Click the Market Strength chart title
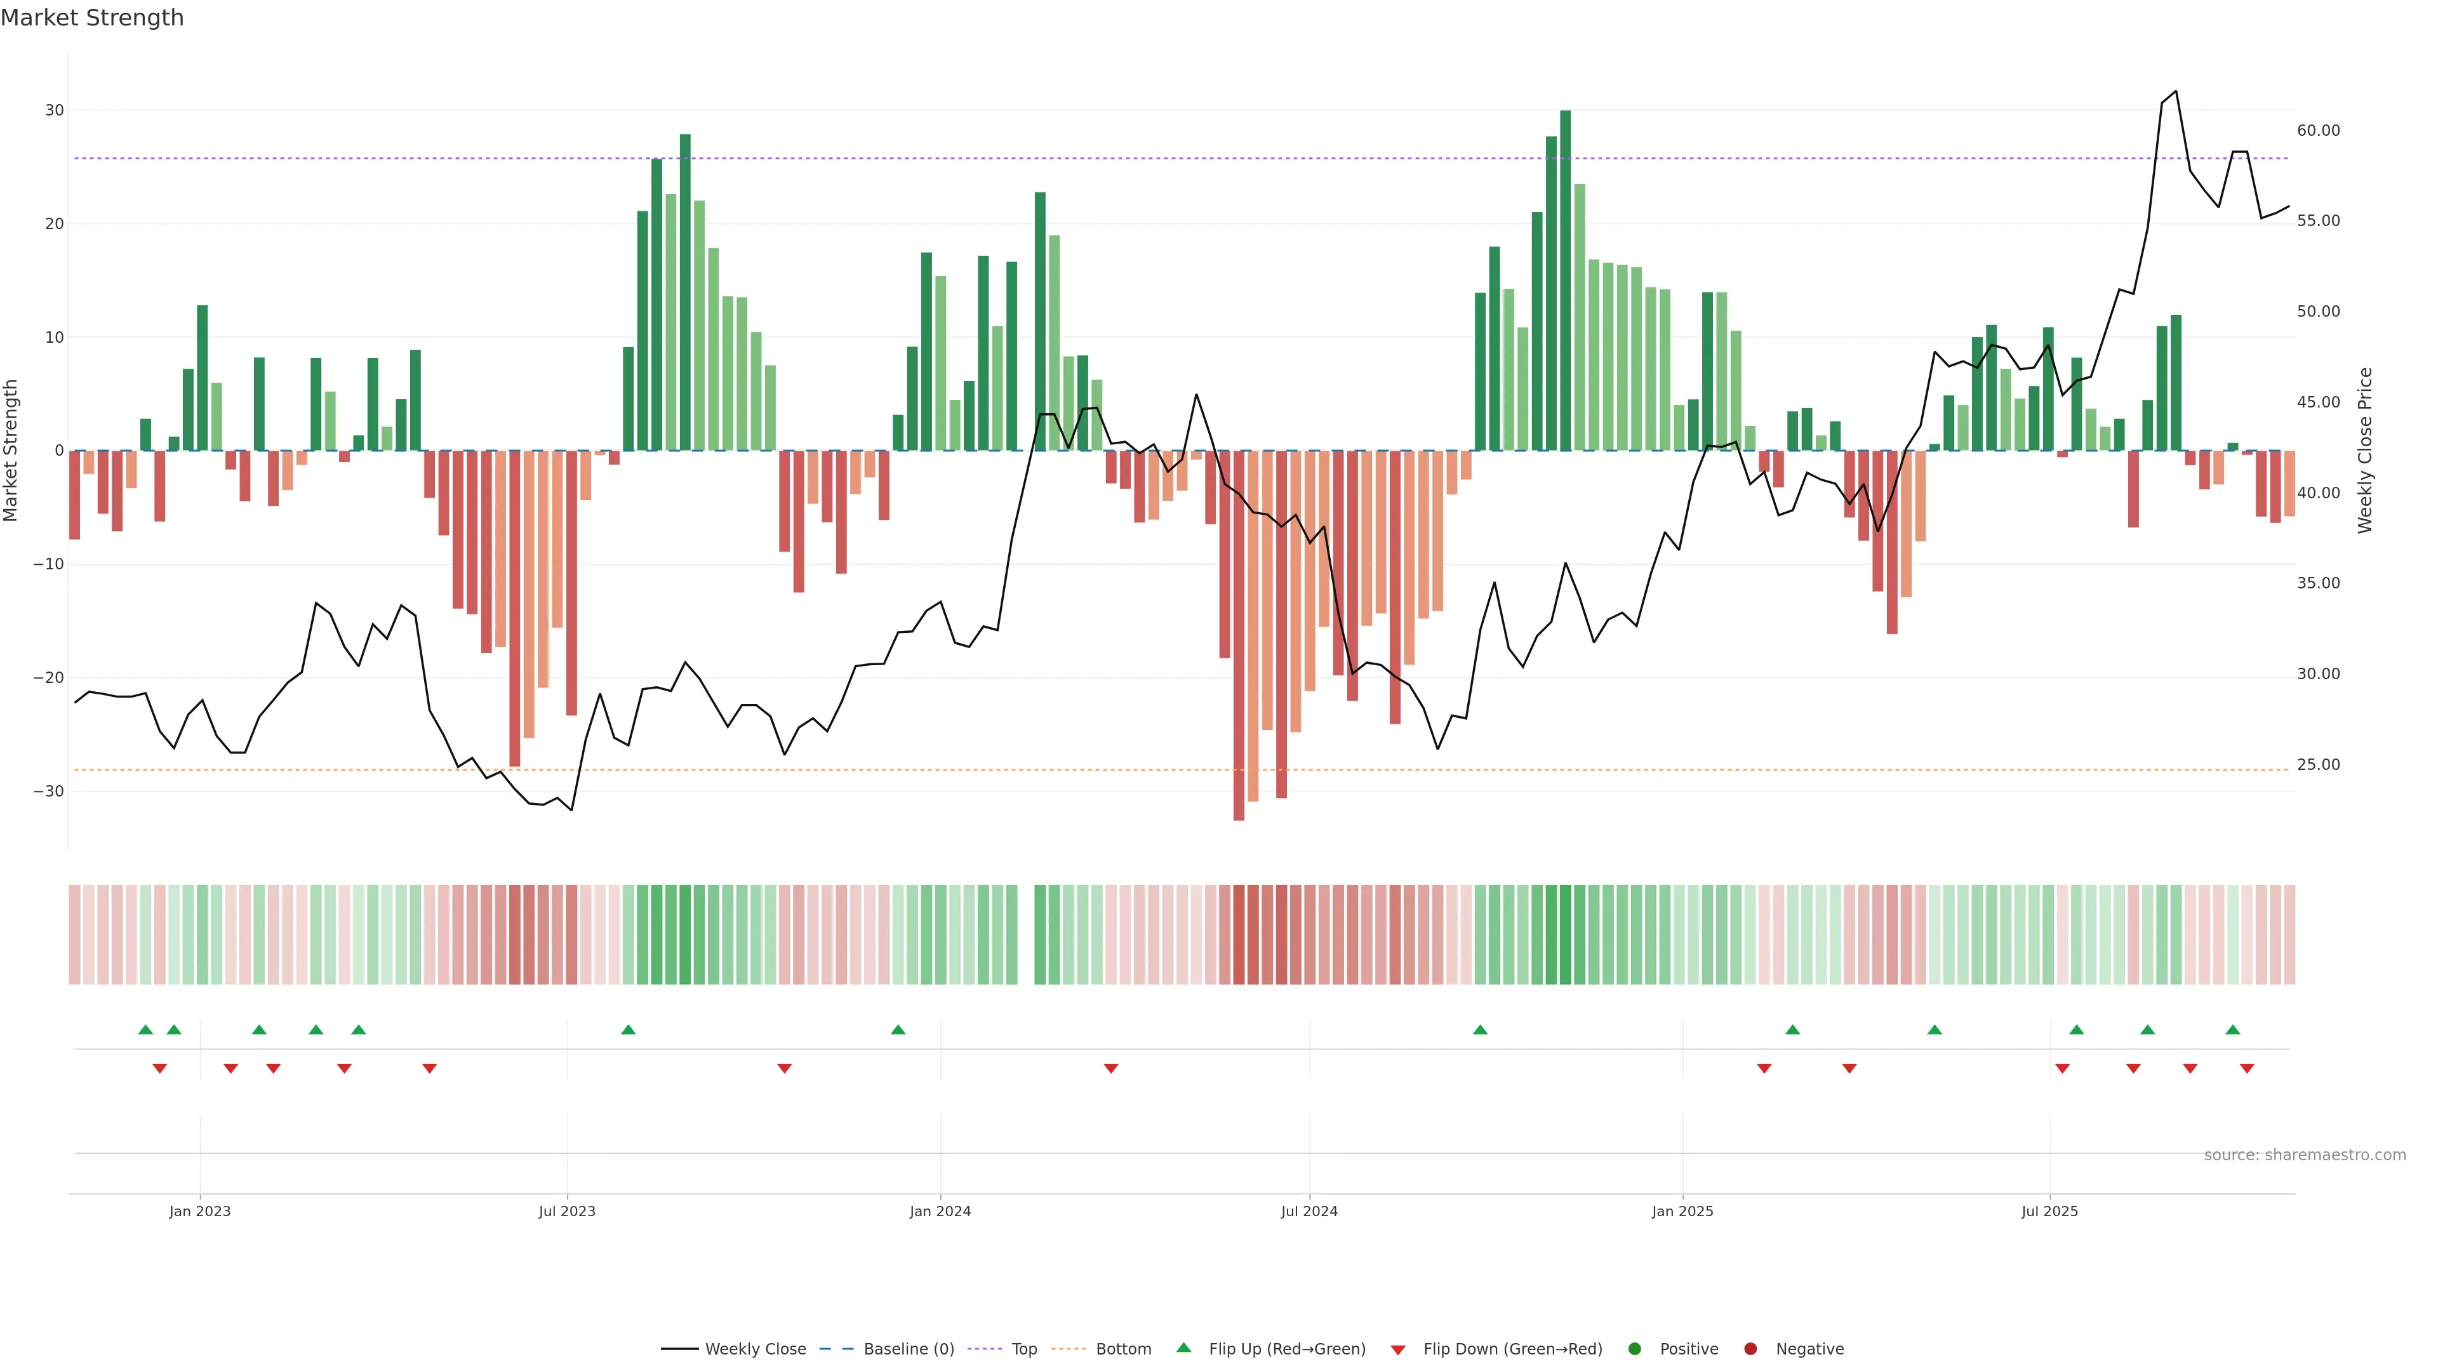This screenshot has width=2438, height=1371. (92, 18)
